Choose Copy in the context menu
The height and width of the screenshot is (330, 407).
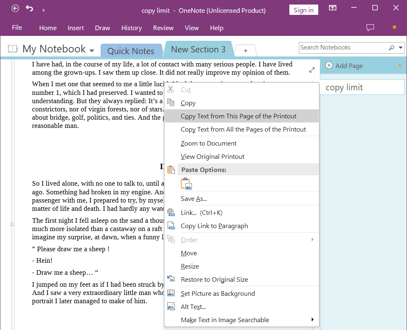(241, 103)
